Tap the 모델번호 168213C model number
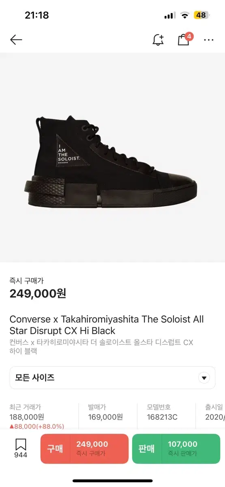This screenshot has width=225, height=487. pos(162,412)
